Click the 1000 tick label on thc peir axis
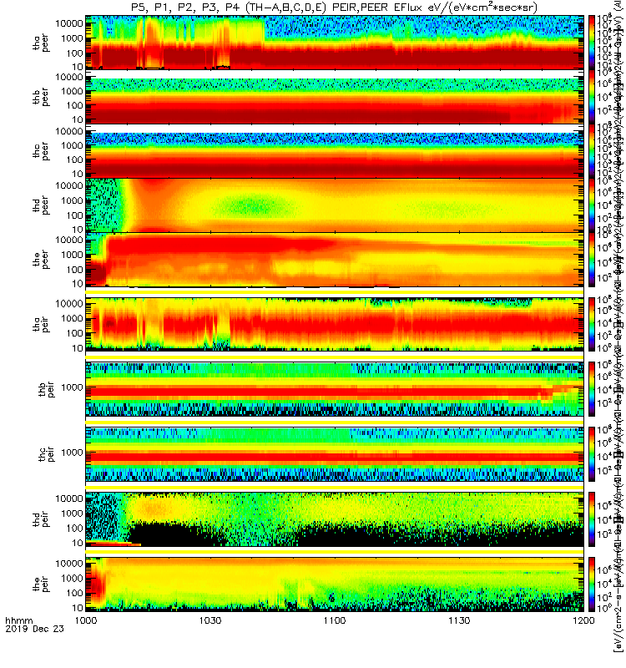The height and width of the screenshot is (668, 626). coord(72,453)
